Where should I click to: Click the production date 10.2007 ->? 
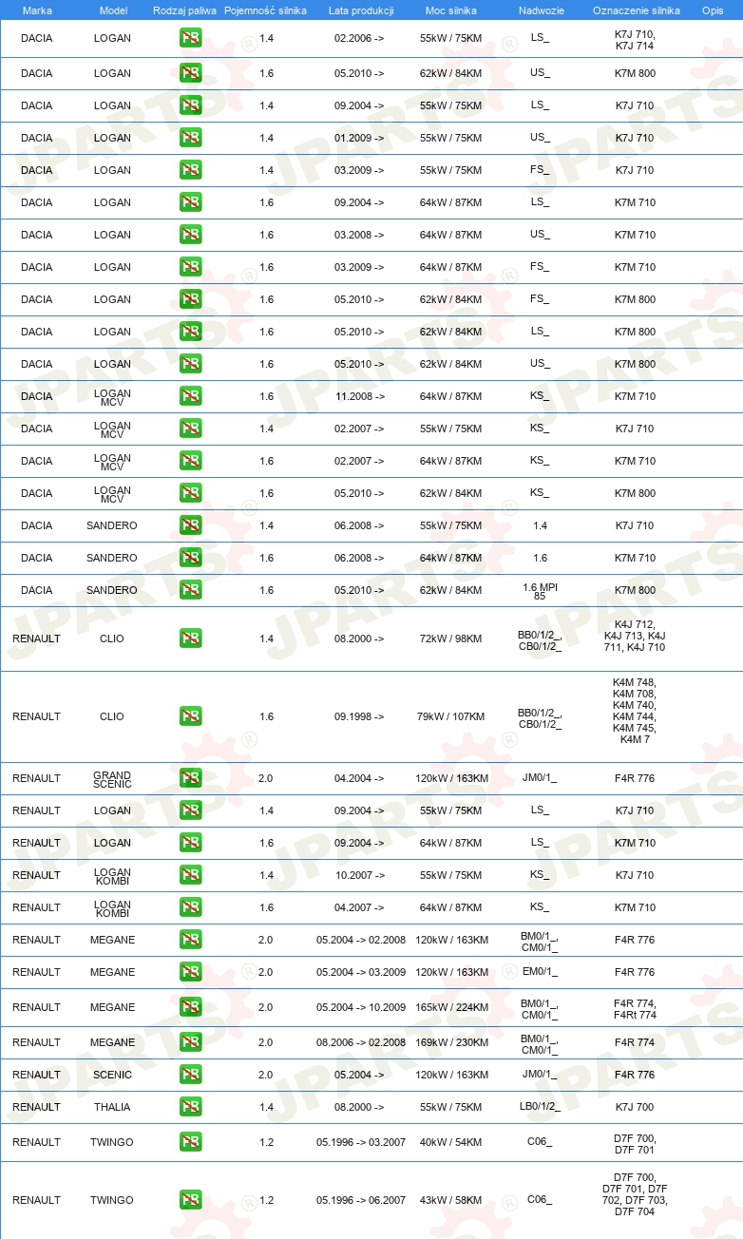click(x=359, y=875)
